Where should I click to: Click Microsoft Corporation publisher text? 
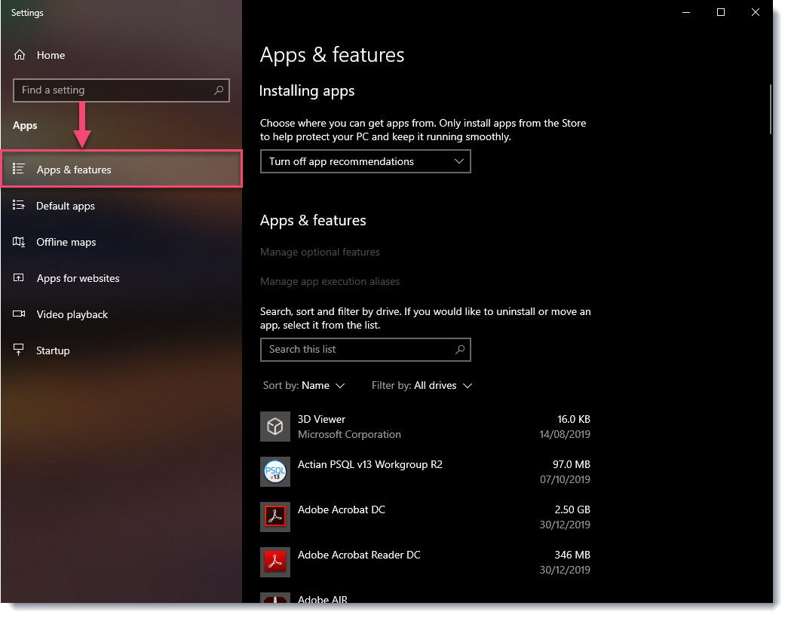pyautogui.click(x=349, y=435)
